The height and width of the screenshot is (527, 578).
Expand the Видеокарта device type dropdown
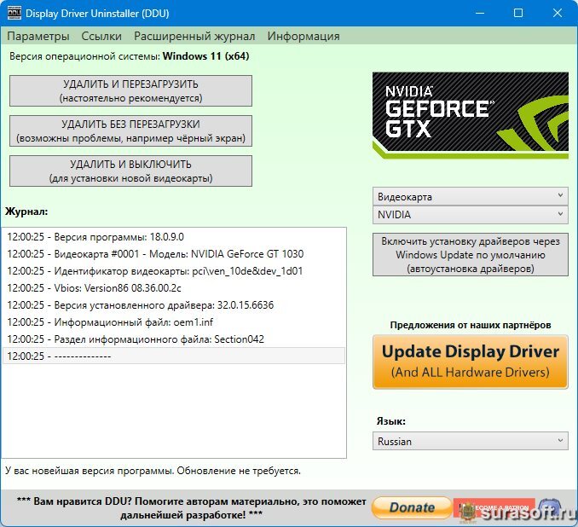pyautogui.click(x=471, y=196)
